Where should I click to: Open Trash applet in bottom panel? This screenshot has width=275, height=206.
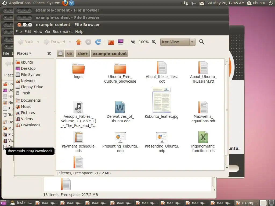click(271, 203)
